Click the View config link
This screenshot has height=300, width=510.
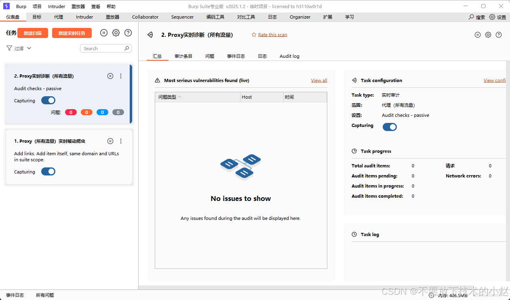pos(495,80)
